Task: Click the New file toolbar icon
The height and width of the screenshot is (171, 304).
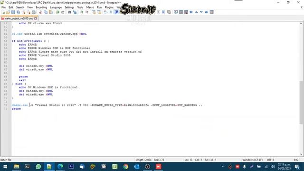Action: pyautogui.click(x=3, y=12)
